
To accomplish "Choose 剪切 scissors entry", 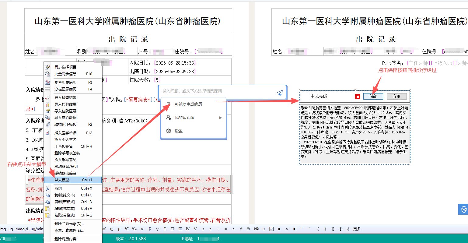I will point(73,188).
